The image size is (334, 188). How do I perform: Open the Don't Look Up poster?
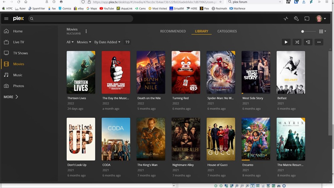coord(81,139)
